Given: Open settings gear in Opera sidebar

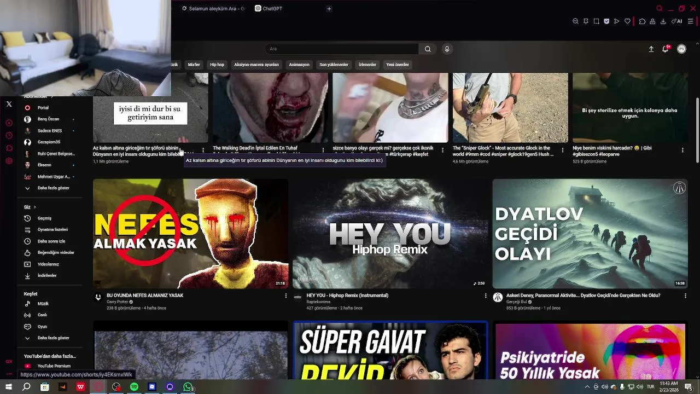Looking at the screenshot, I should [x=9, y=161].
